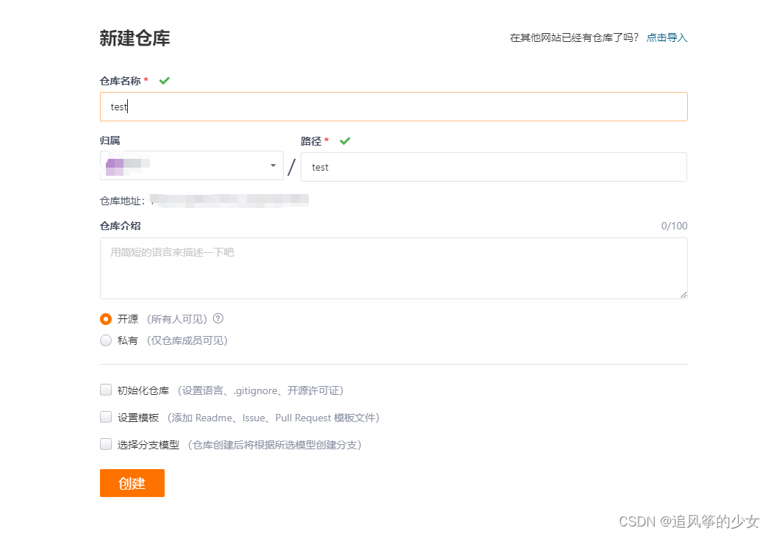Screen dimensions: 771x536
Task: Click the 创建 button to create repository
Action: (x=132, y=483)
